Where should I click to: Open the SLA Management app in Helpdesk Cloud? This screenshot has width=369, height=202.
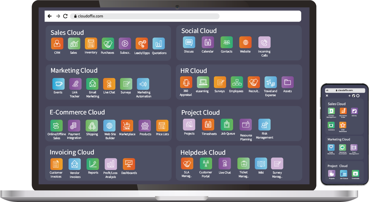tap(187, 163)
